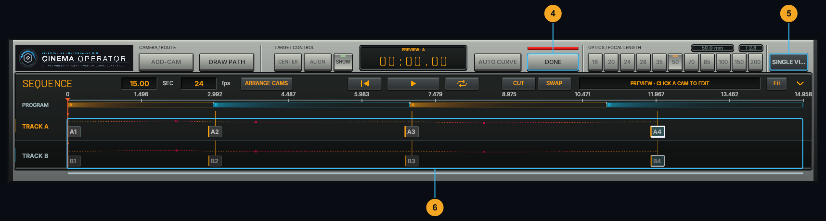
Task: Click the DRAW PATH button
Action: (x=227, y=62)
